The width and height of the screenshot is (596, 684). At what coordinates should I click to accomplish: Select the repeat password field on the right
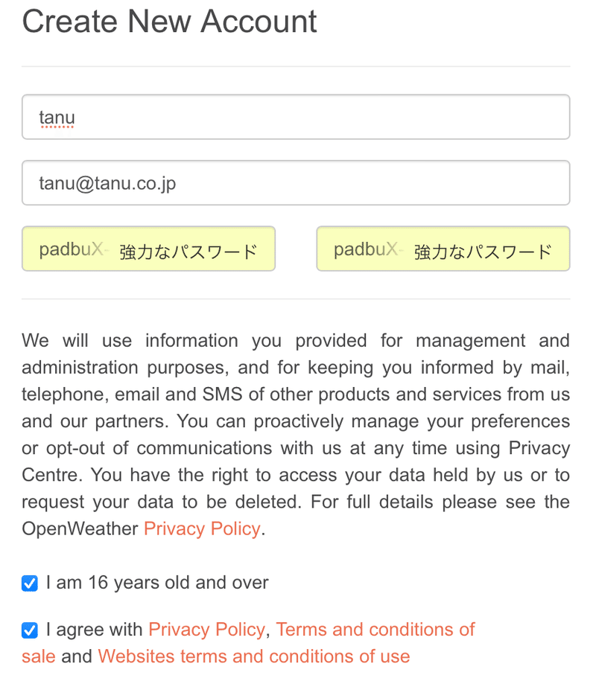(x=443, y=249)
